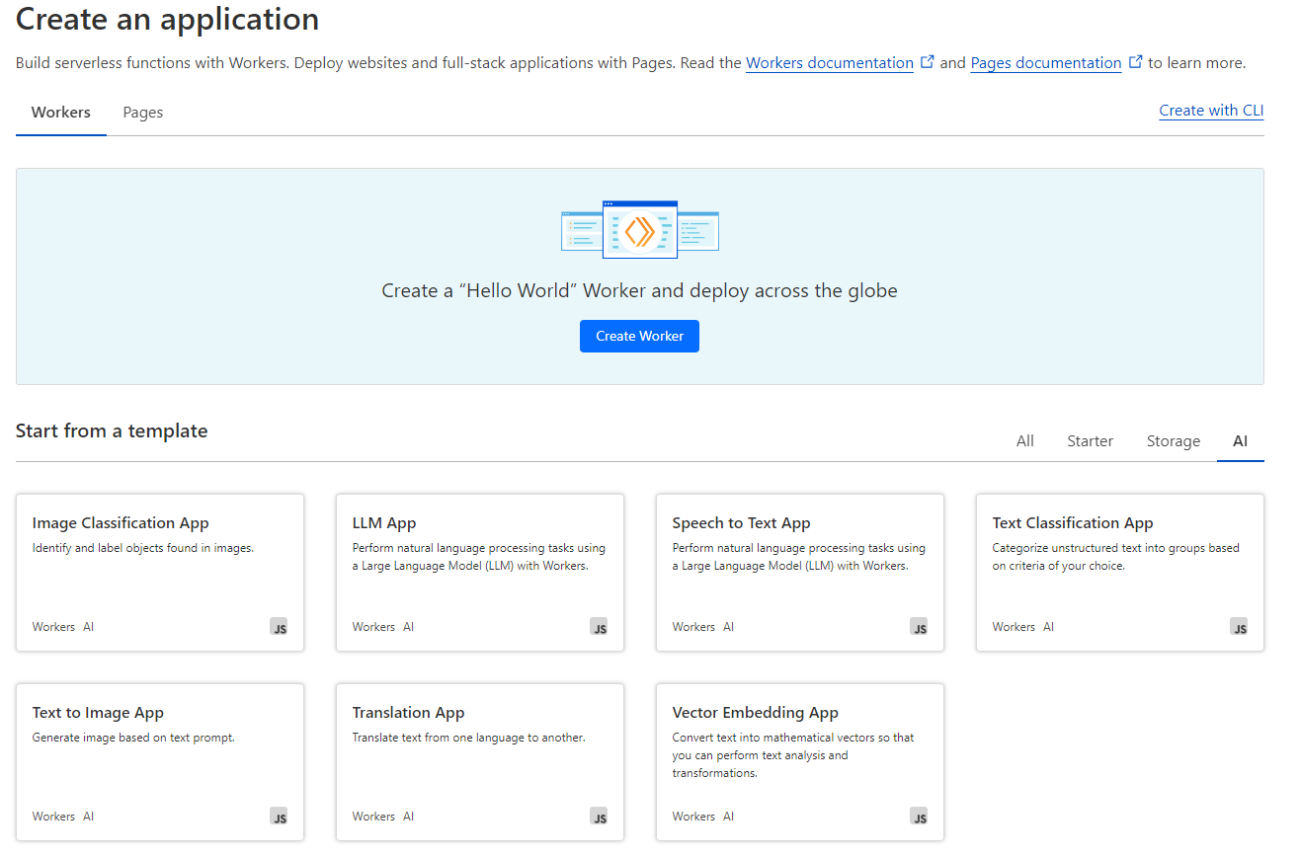
Task: Show All templates
Action: (x=1025, y=441)
